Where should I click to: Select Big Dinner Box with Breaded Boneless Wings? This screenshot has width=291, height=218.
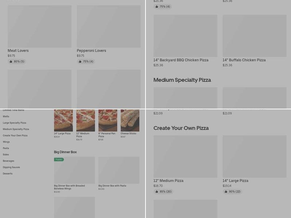pos(75,170)
